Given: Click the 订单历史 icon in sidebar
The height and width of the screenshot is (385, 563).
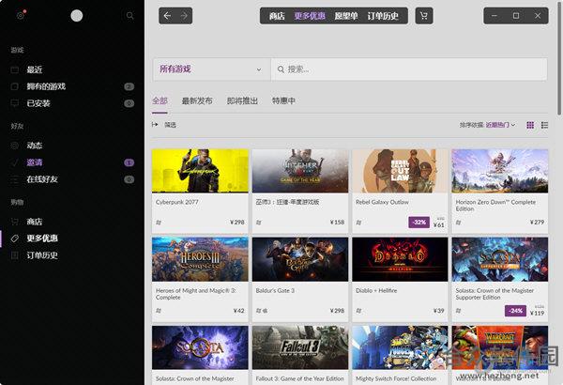Looking at the screenshot, I should pos(14,255).
